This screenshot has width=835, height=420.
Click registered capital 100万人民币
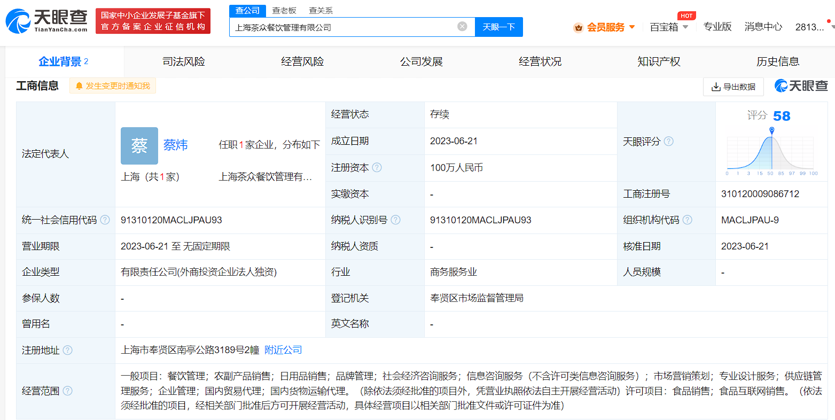click(x=457, y=168)
